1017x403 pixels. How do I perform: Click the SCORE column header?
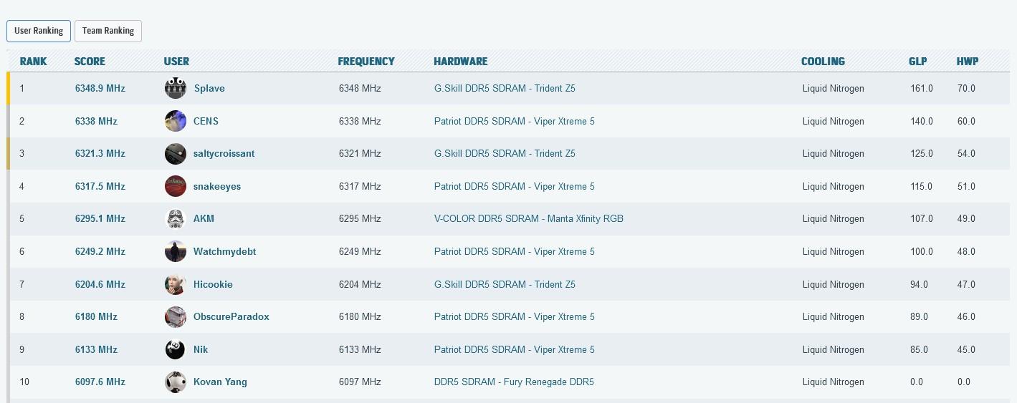90,62
